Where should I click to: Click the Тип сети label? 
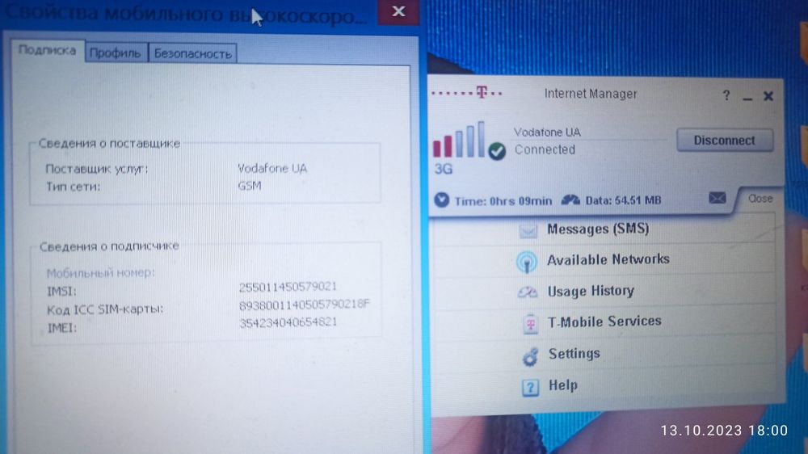click(73, 187)
